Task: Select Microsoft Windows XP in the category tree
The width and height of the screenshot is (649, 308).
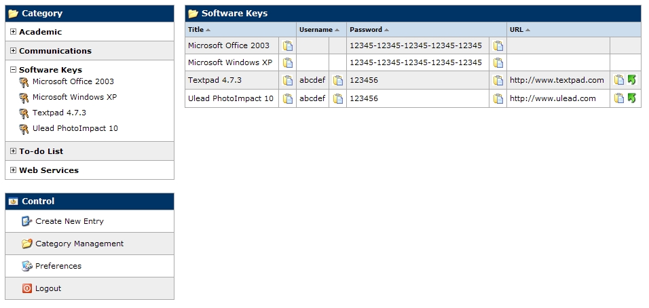Action: coord(75,97)
